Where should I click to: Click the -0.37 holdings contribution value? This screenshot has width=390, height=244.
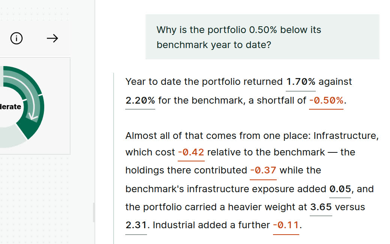[x=263, y=170]
